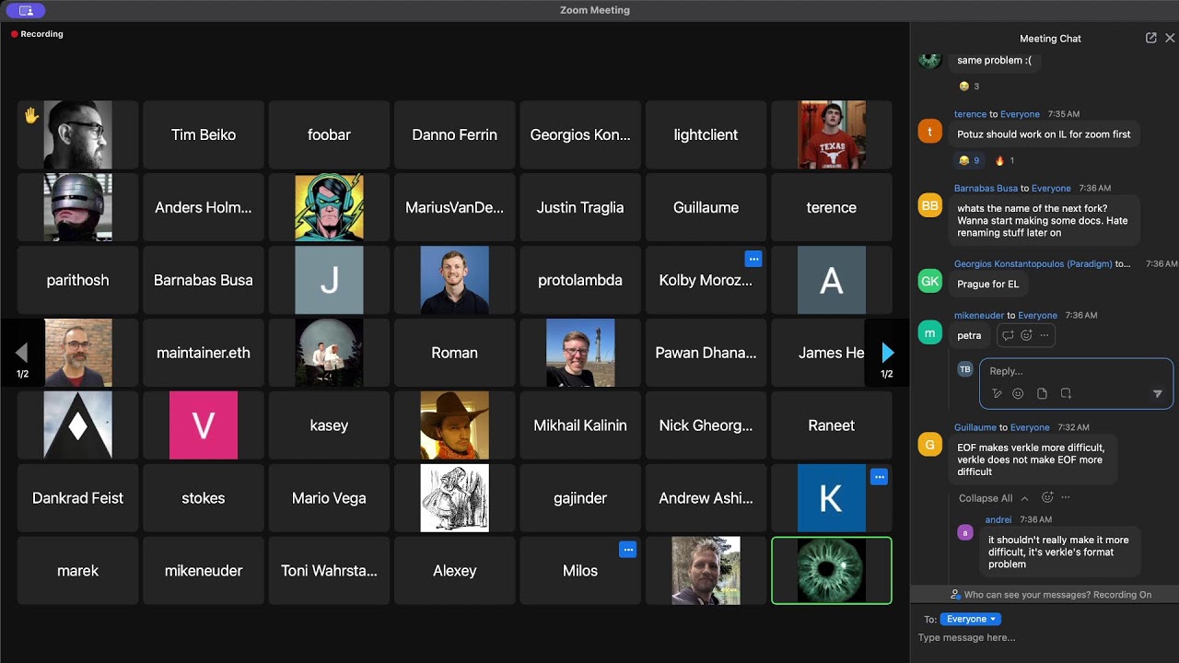
Task: Click Potuz should work on IL message
Action: [x=1044, y=134]
